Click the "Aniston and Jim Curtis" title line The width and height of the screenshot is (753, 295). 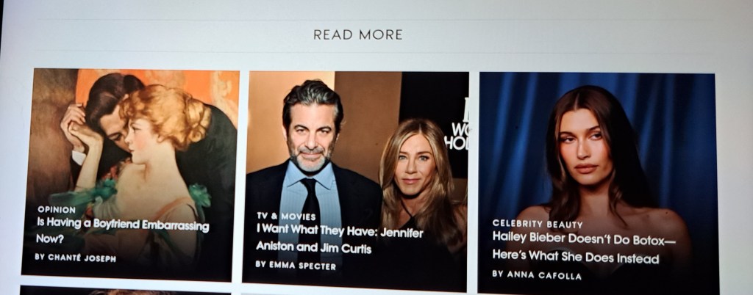[313, 247]
